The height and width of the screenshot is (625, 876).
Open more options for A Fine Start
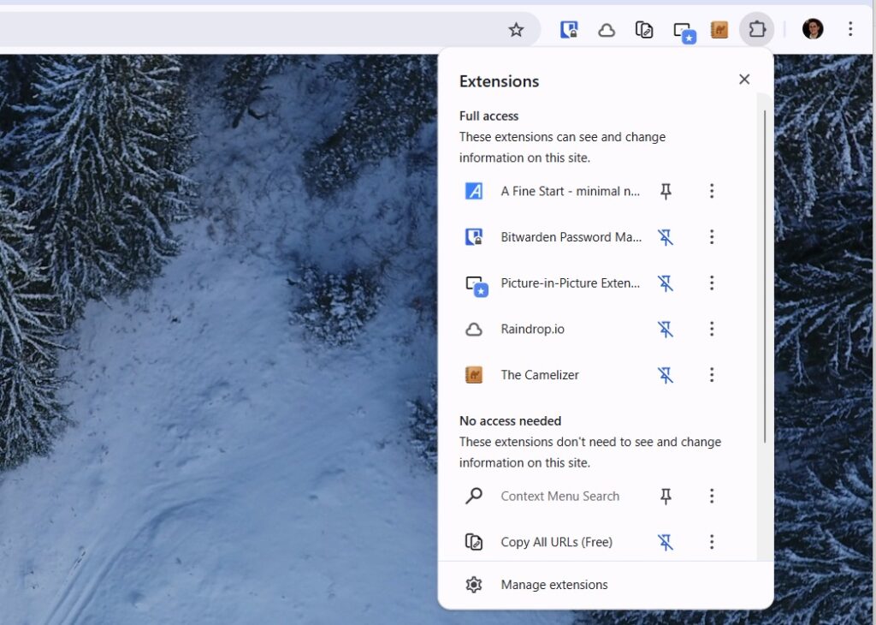(x=712, y=191)
